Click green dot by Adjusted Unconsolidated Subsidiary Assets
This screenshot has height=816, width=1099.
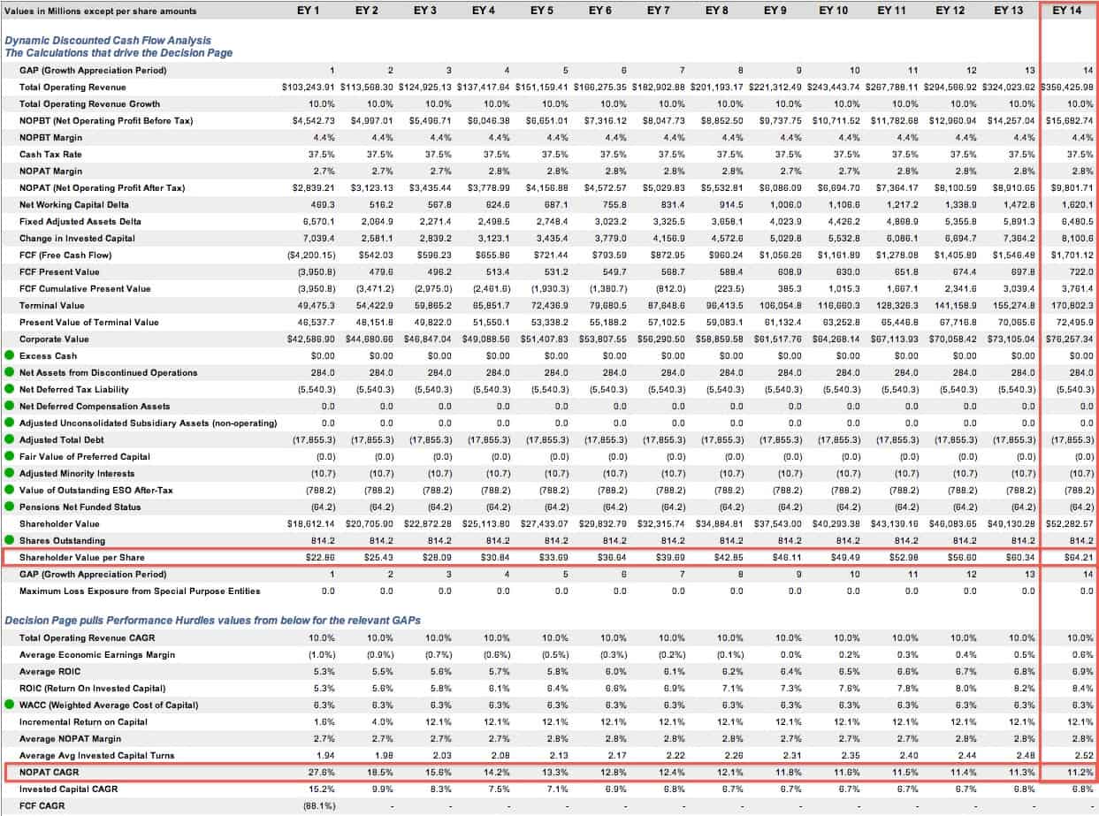(x=9, y=423)
